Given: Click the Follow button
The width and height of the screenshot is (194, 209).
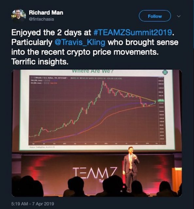Looking at the screenshot, I should pyautogui.click(x=155, y=16).
